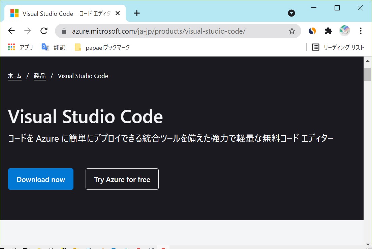Expand the tab search dropdown in tab strip
Viewport: 372px width, 249px height.
[291, 13]
